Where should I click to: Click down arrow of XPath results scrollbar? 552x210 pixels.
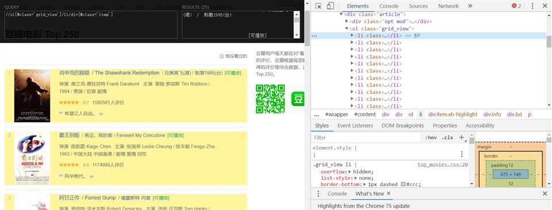click(x=297, y=35)
